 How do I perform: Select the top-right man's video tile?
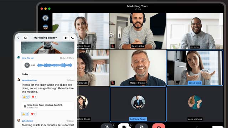(x=195, y=31)
